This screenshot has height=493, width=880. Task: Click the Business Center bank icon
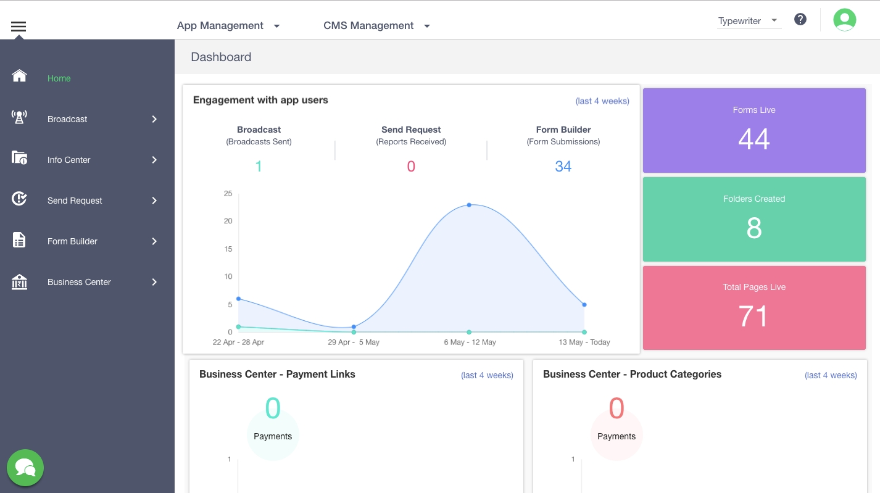pos(20,281)
